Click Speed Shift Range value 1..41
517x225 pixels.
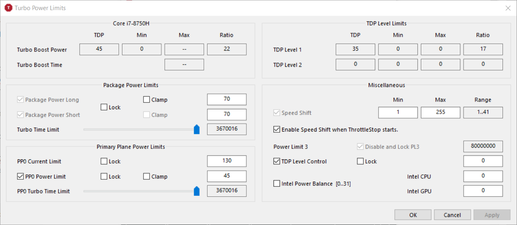[x=483, y=112]
